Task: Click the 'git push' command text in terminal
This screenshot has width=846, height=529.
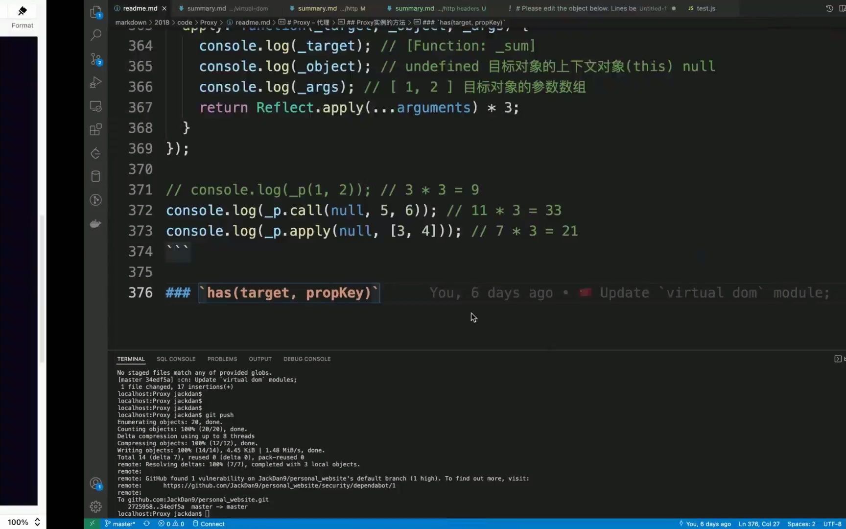Action: (219, 415)
